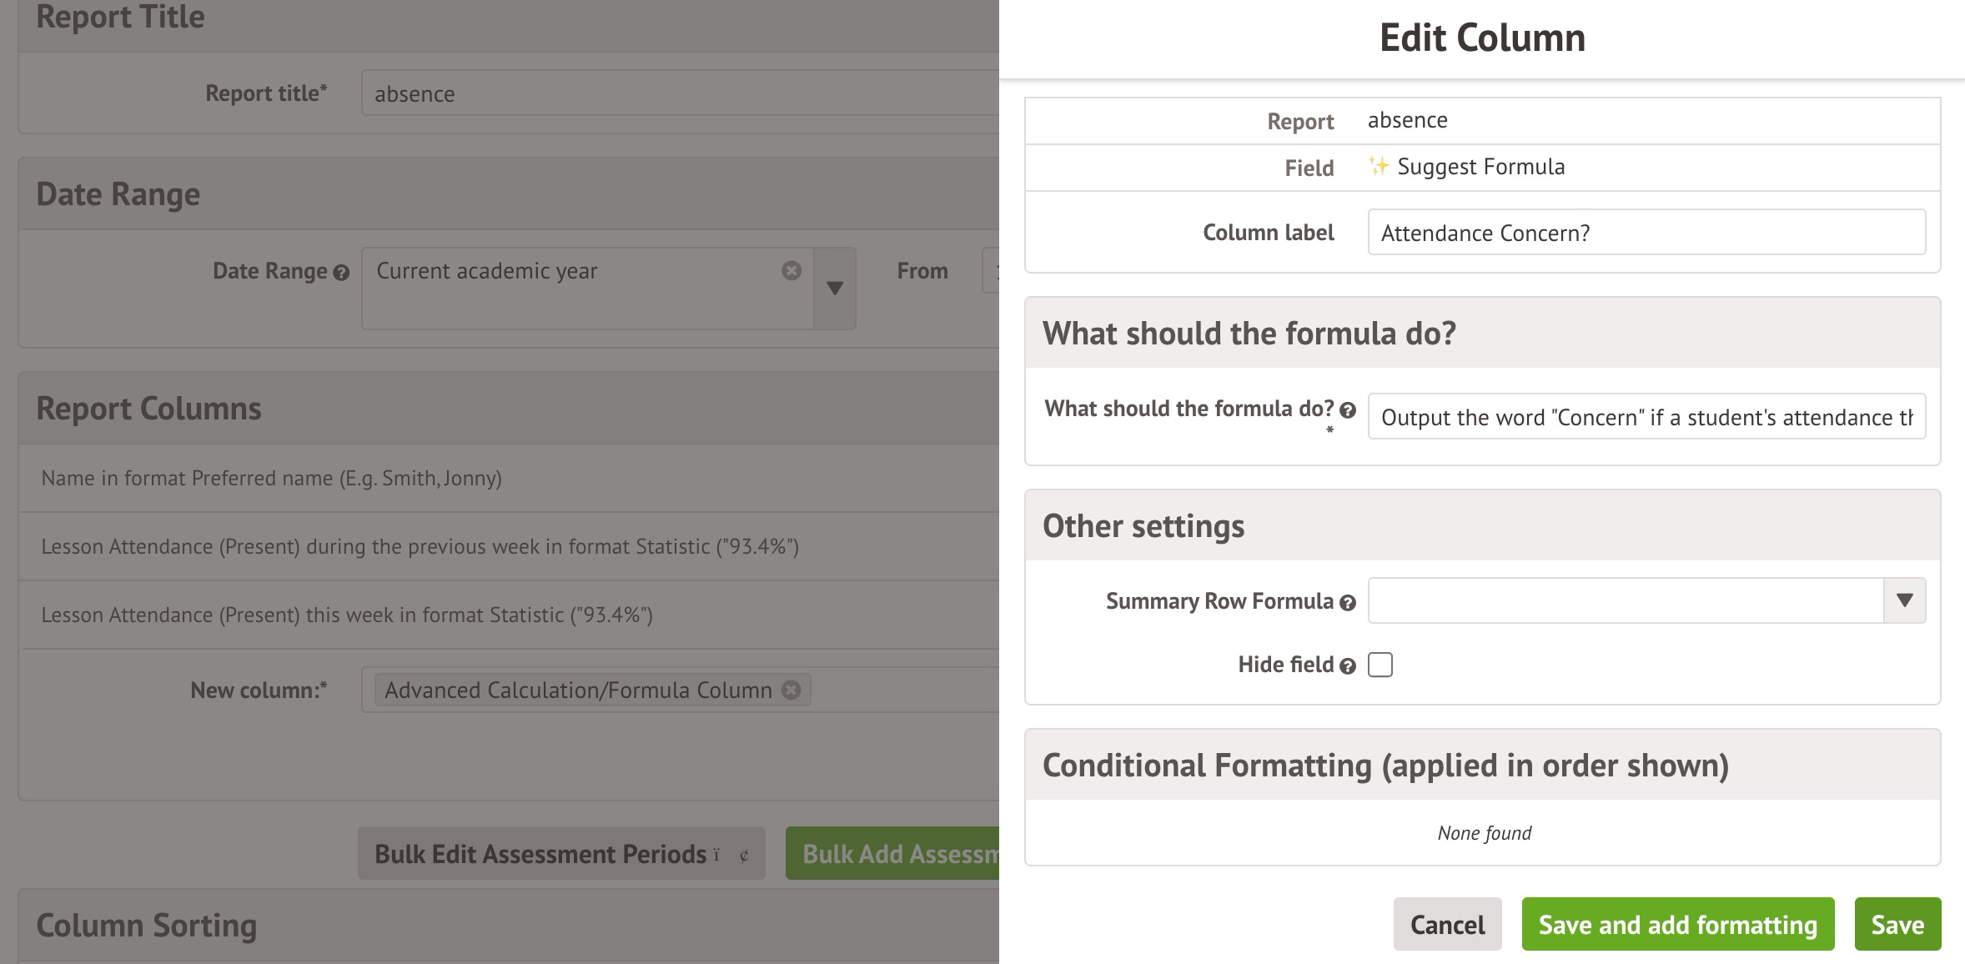Click help icon beside Hide field
The height and width of the screenshot is (964, 1965).
pyautogui.click(x=1348, y=666)
